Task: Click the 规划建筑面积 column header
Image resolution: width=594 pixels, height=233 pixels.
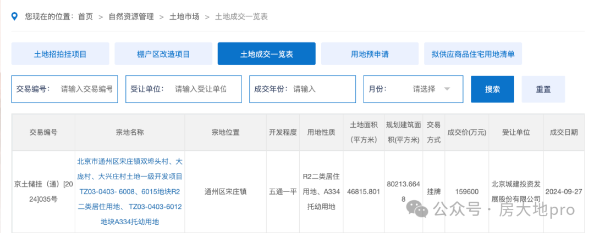Action: [404, 133]
